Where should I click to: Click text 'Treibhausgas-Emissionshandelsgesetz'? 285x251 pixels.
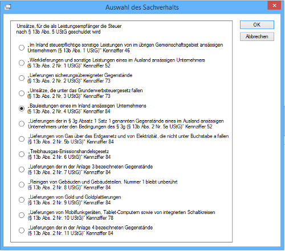click(70, 151)
